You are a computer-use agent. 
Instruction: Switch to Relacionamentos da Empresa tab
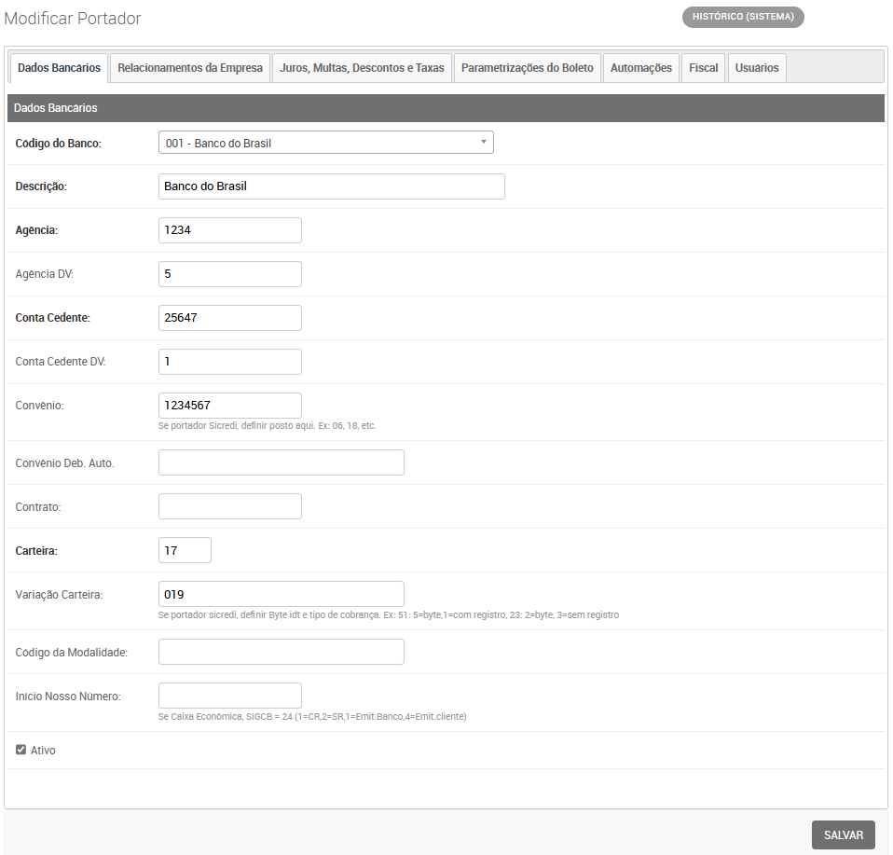190,68
